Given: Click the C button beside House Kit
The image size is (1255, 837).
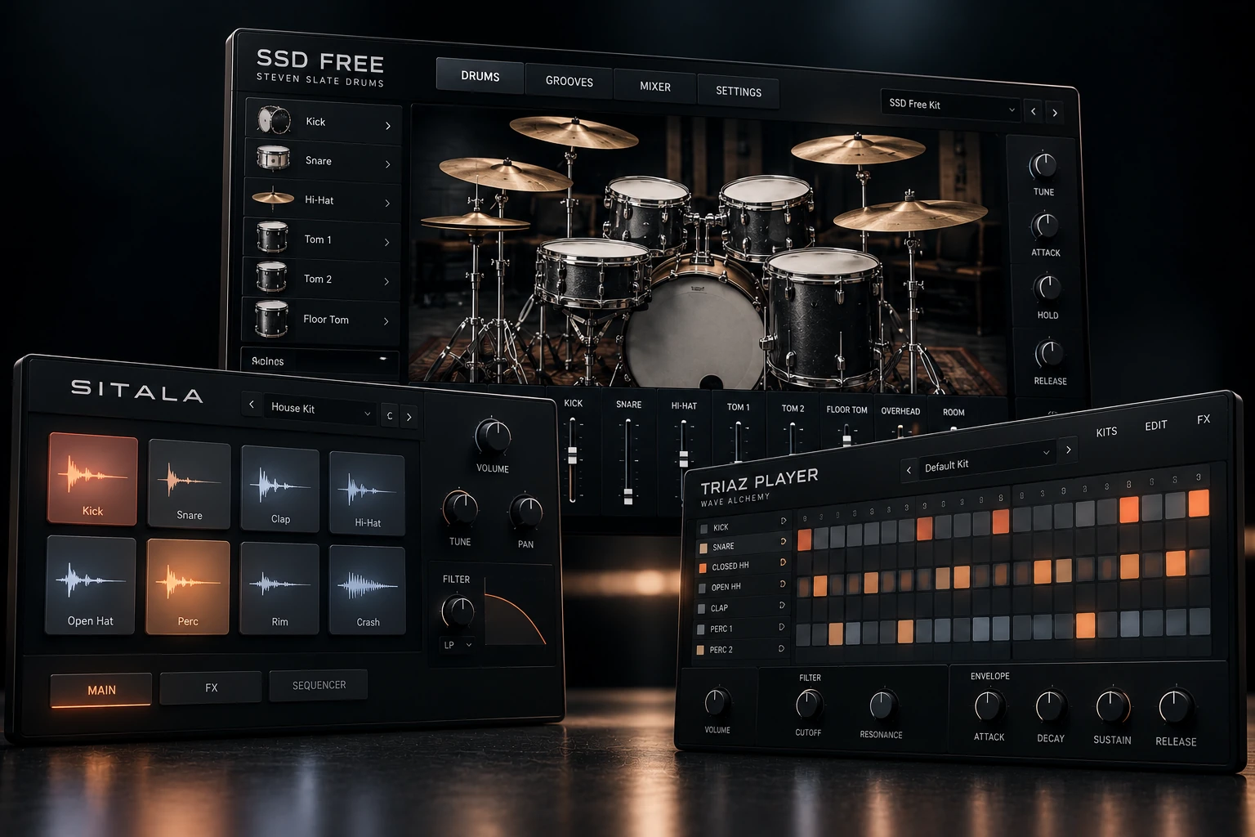Looking at the screenshot, I should click(x=390, y=415).
